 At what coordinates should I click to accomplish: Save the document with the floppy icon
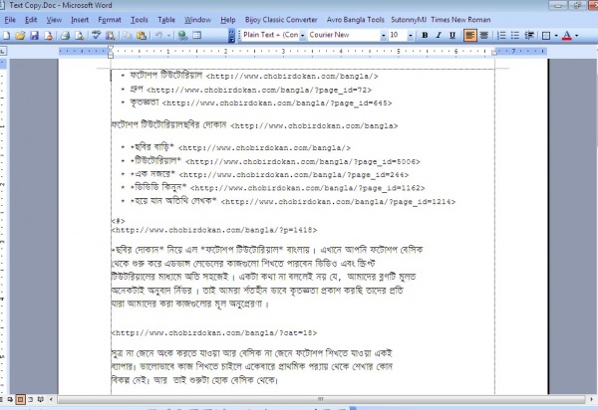34,36
